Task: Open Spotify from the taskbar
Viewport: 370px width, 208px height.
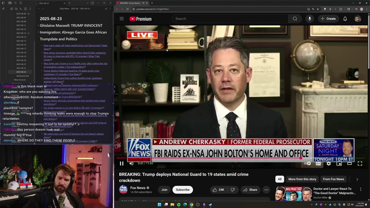Action: point(179,205)
